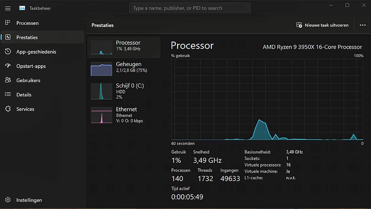Click the Threads count 1732

coord(205,179)
